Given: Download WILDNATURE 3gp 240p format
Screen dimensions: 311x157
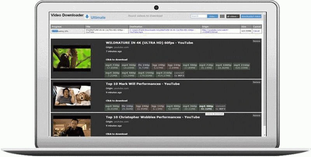Looking at the screenshot, I should 159,66.
